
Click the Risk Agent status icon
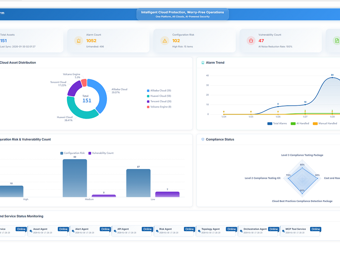(157, 231)
